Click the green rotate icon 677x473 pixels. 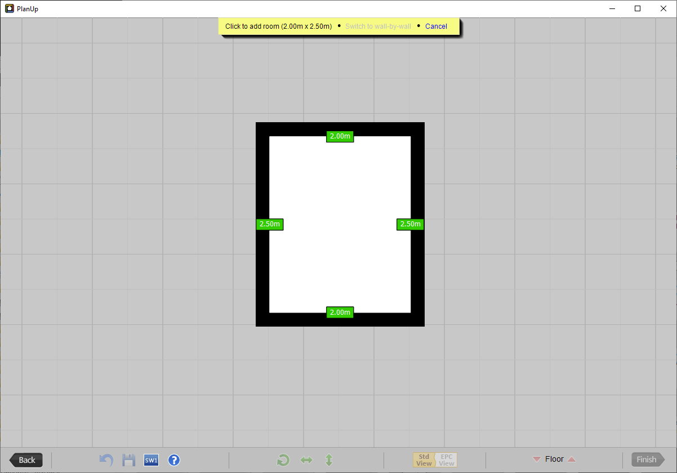pos(283,460)
